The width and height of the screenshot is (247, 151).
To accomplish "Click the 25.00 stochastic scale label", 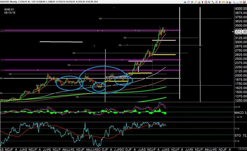I will tap(237, 141).
